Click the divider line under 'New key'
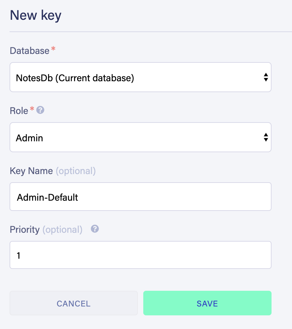 point(150,32)
